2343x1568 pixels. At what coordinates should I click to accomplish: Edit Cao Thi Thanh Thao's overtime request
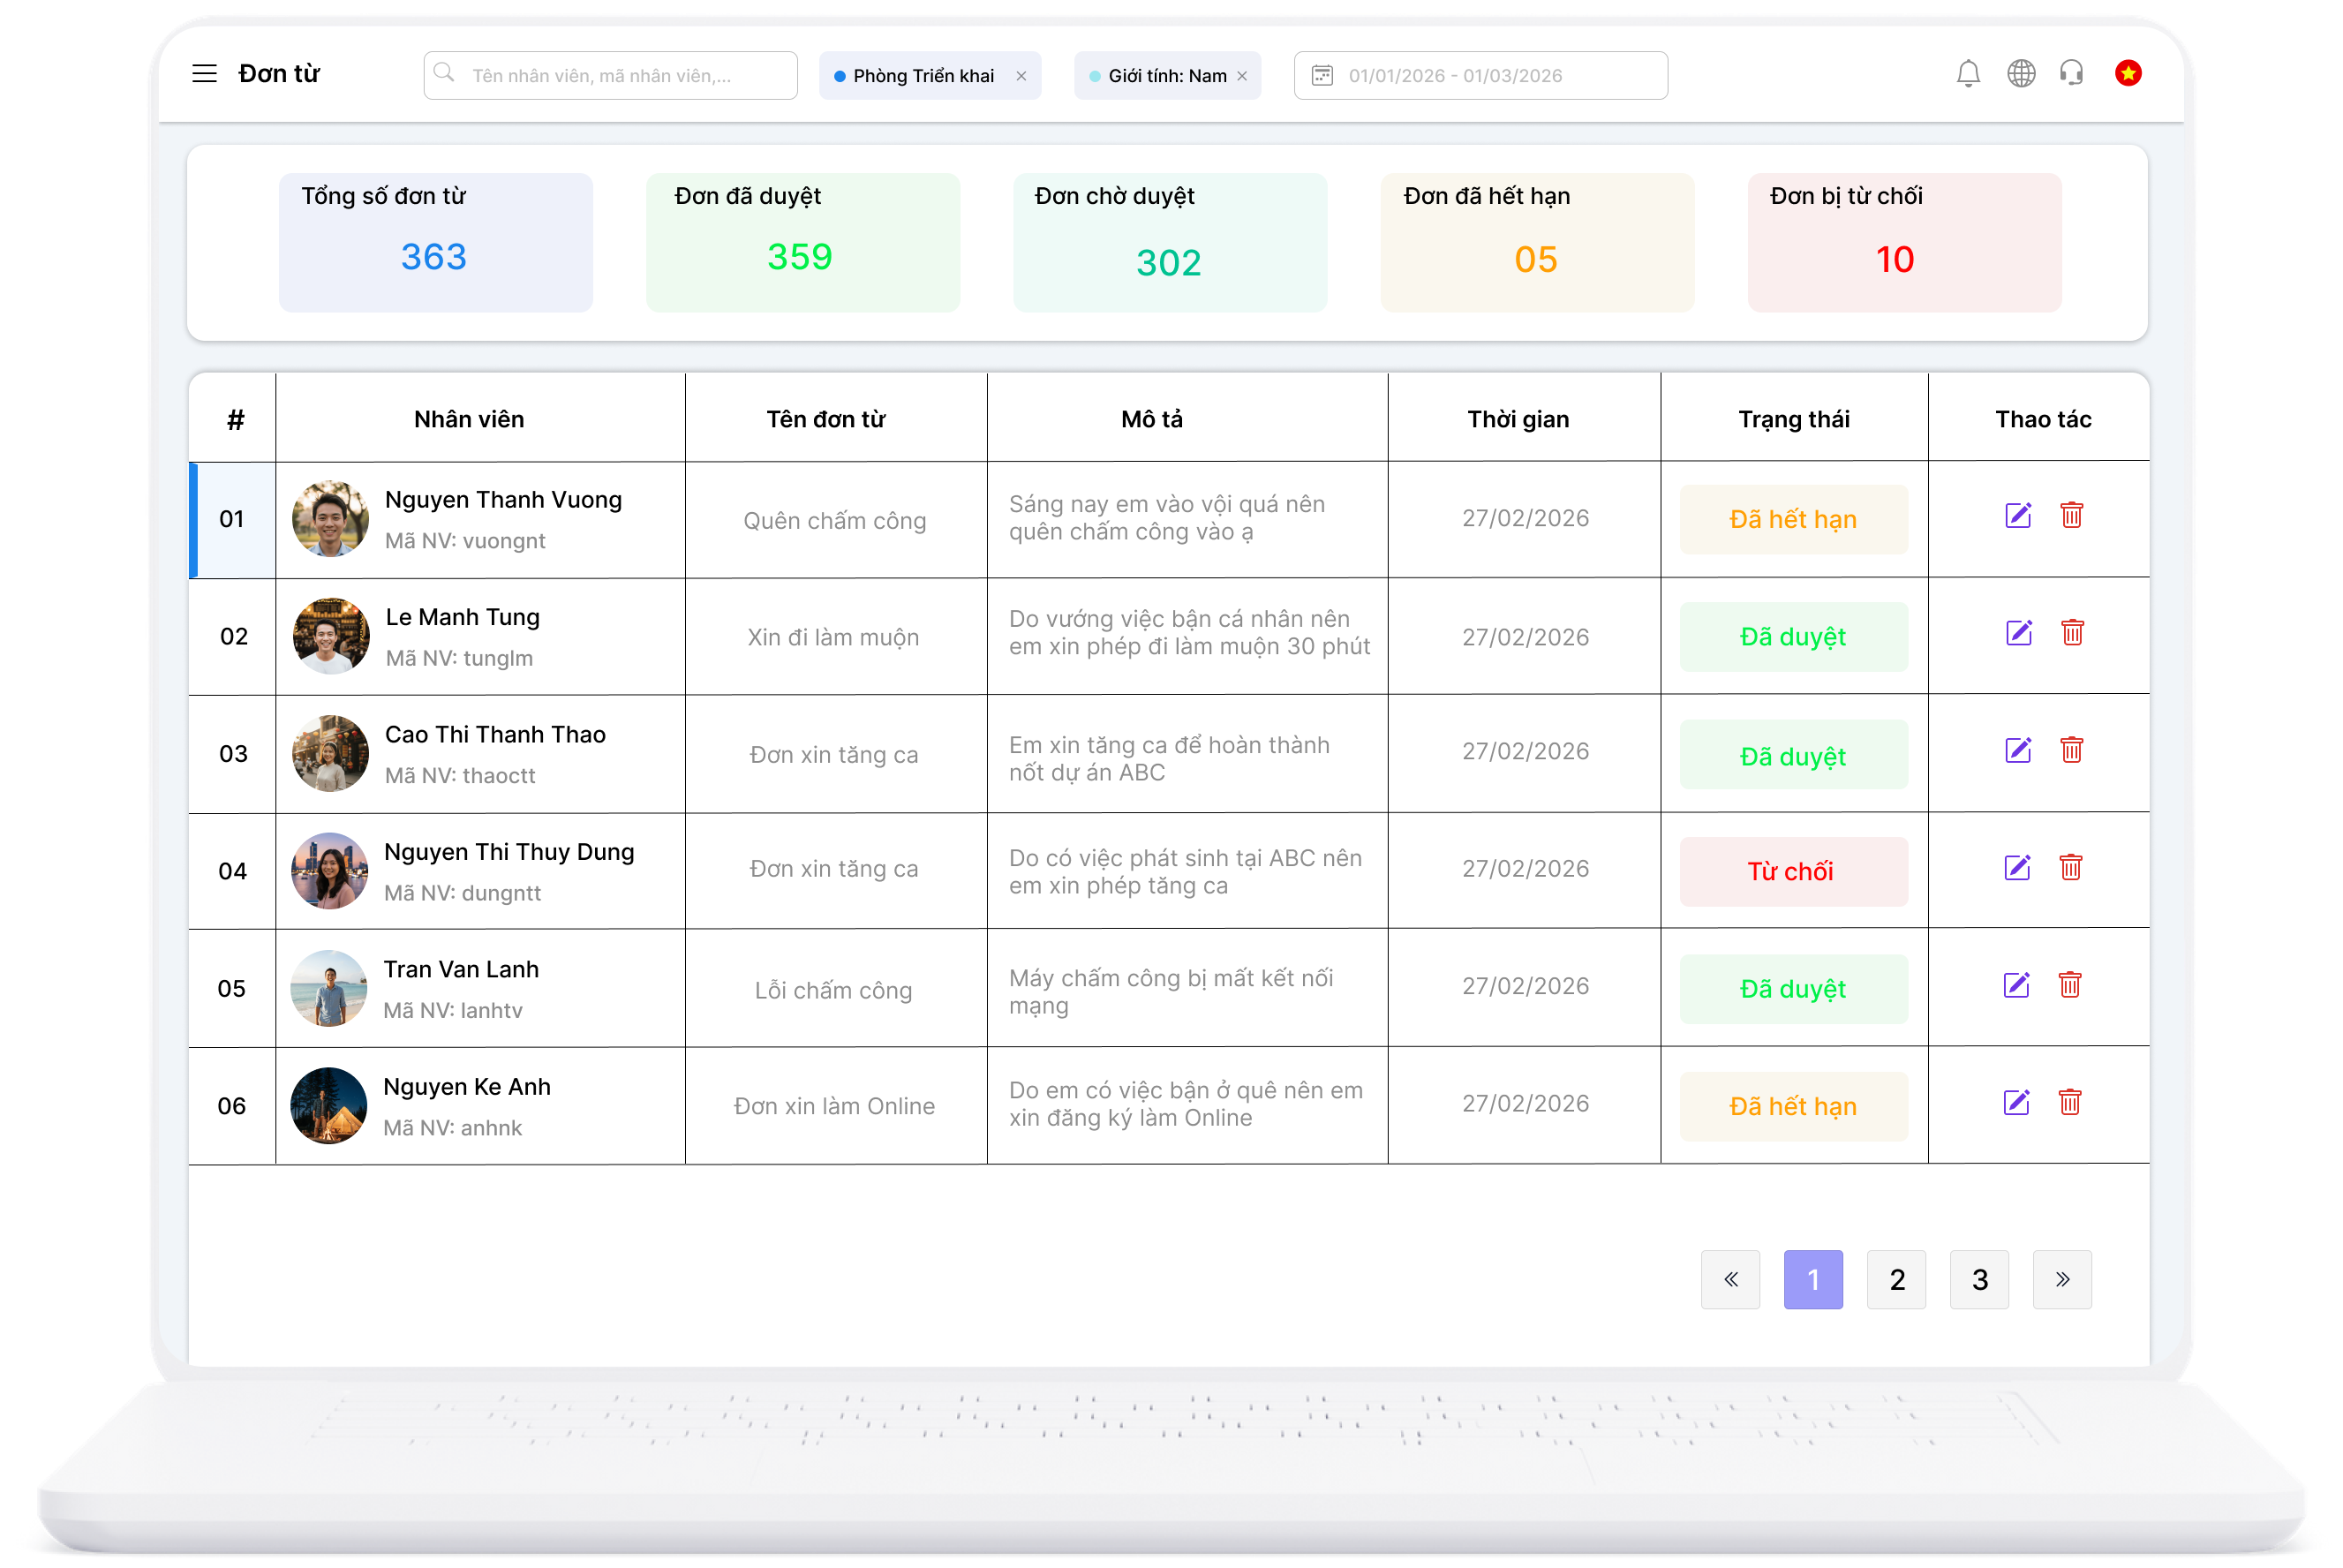[2018, 751]
